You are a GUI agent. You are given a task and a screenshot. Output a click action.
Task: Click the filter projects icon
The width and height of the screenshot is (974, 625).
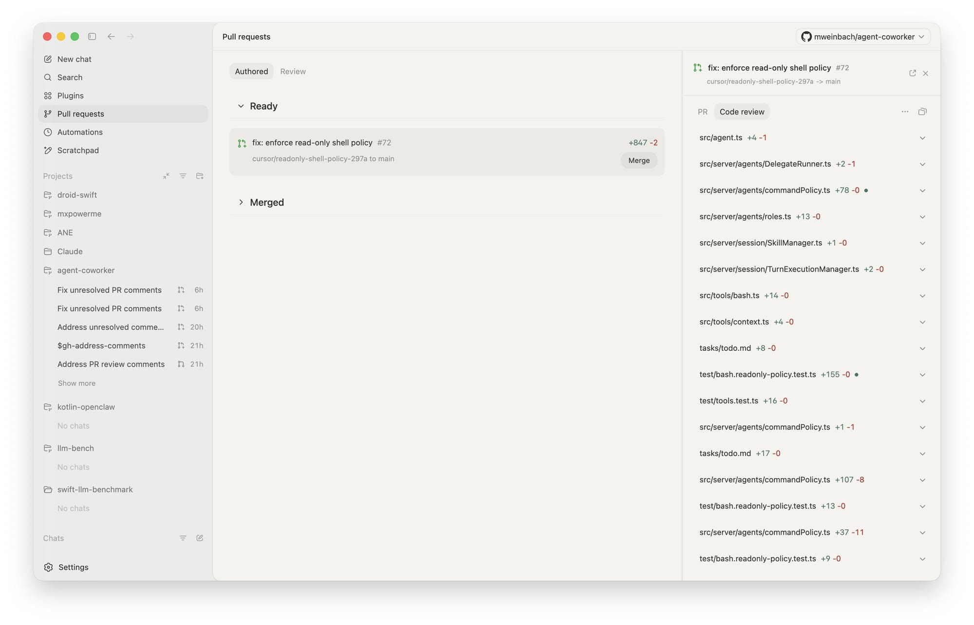[183, 176]
